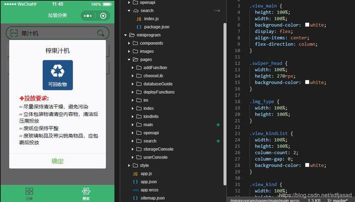Click the 'flex-direction: column' code line

click(286, 44)
